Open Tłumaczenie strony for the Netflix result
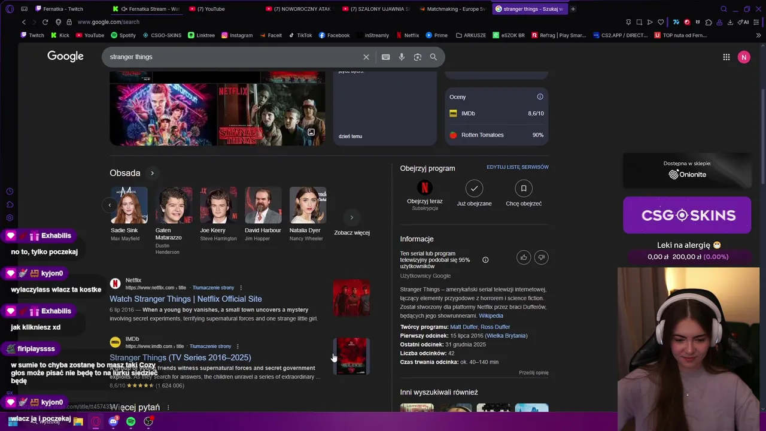 coord(213,288)
